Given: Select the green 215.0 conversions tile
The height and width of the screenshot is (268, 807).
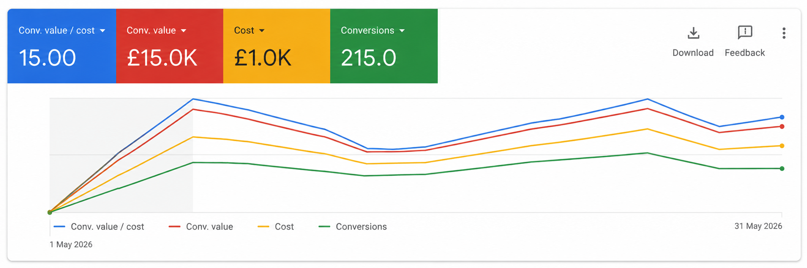Looking at the screenshot, I should click(384, 46).
